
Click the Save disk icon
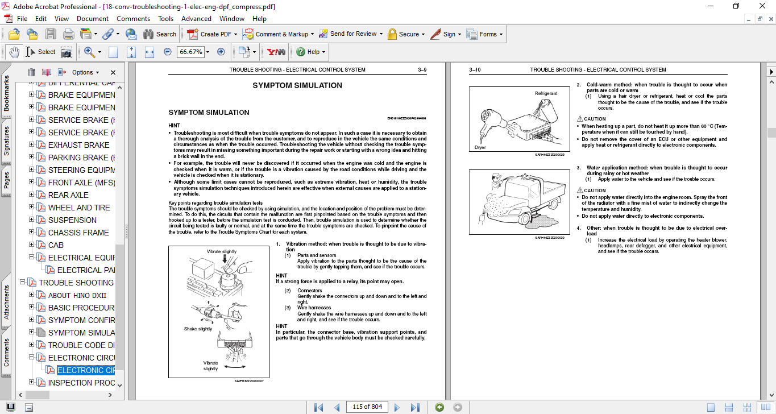click(x=51, y=34)
